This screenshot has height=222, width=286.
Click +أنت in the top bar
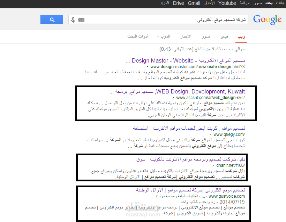tap(280, 3)
